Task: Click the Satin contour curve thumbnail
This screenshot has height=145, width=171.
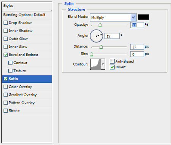Action: pyautogui.click(x=96, y=64)
